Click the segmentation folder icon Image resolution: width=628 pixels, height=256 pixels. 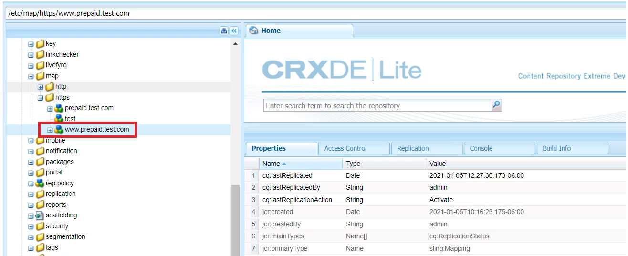click(40, 237)
